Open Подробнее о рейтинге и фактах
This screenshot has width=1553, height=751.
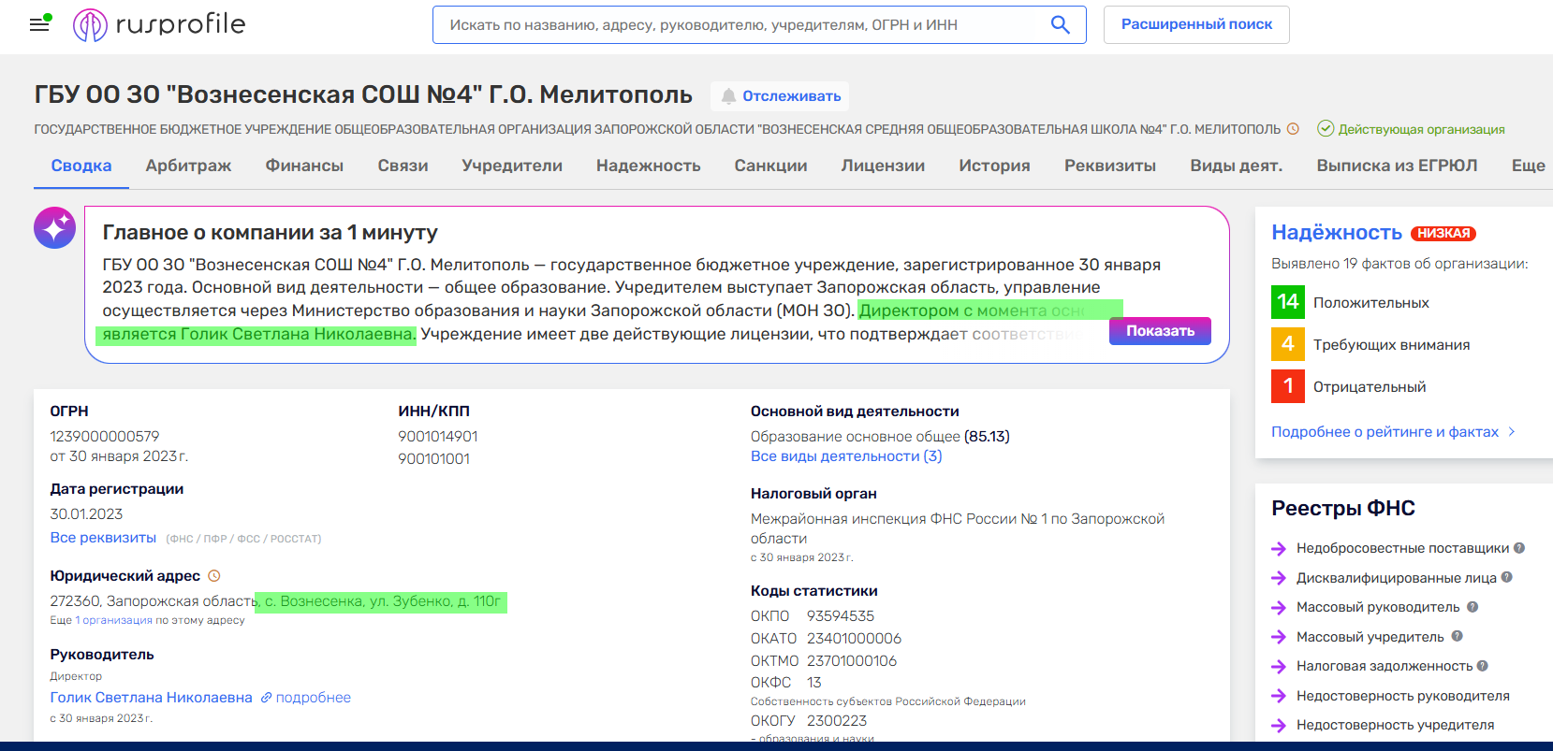[x=1385, y=432]
